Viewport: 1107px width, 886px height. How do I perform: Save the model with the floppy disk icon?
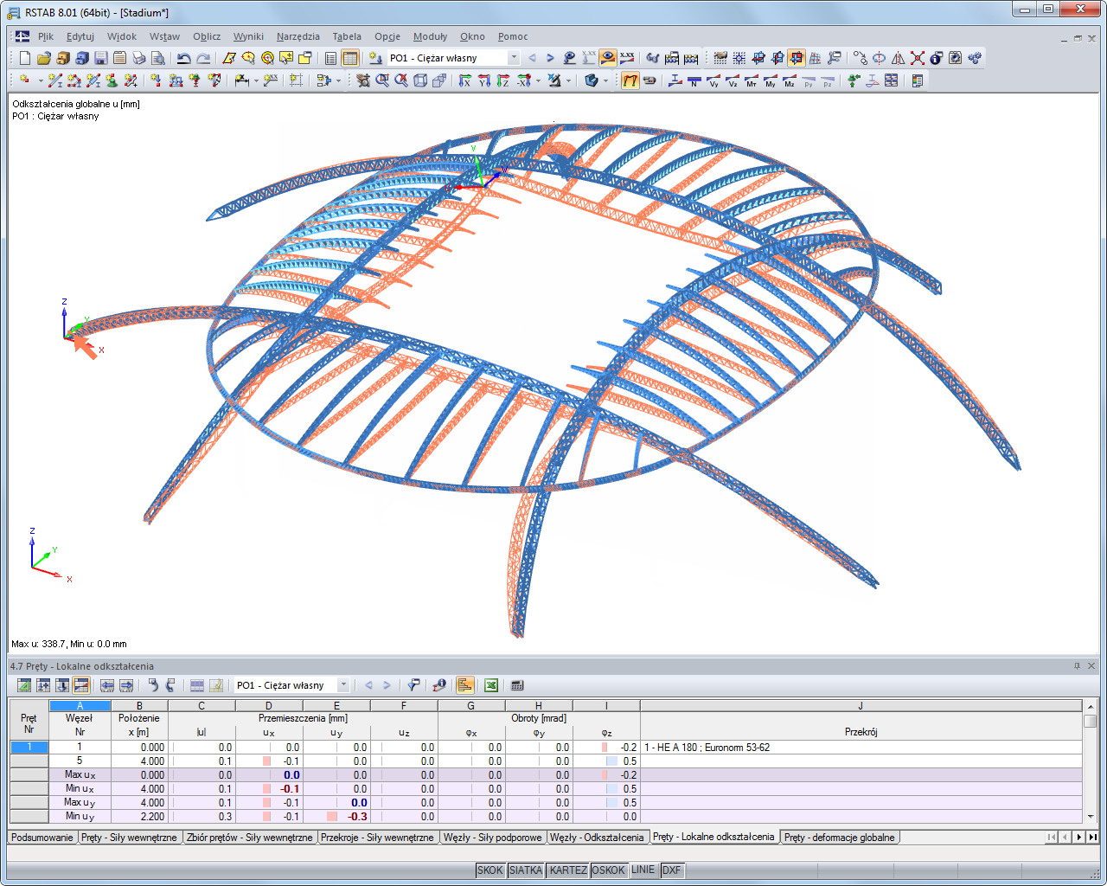click(x=100, y=58)
